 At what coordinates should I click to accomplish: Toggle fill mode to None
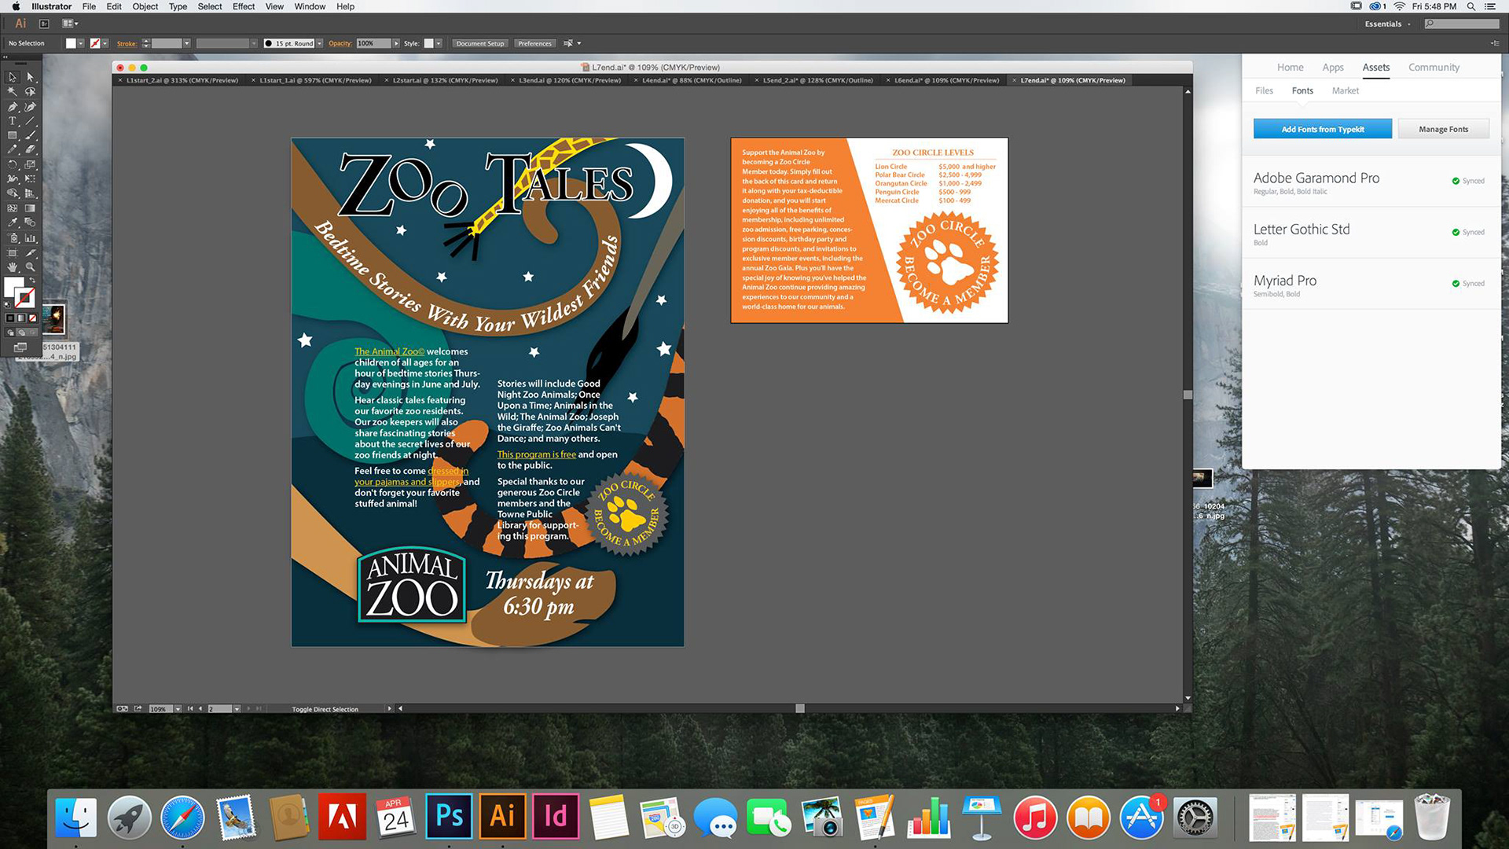(x=32, y=318)
